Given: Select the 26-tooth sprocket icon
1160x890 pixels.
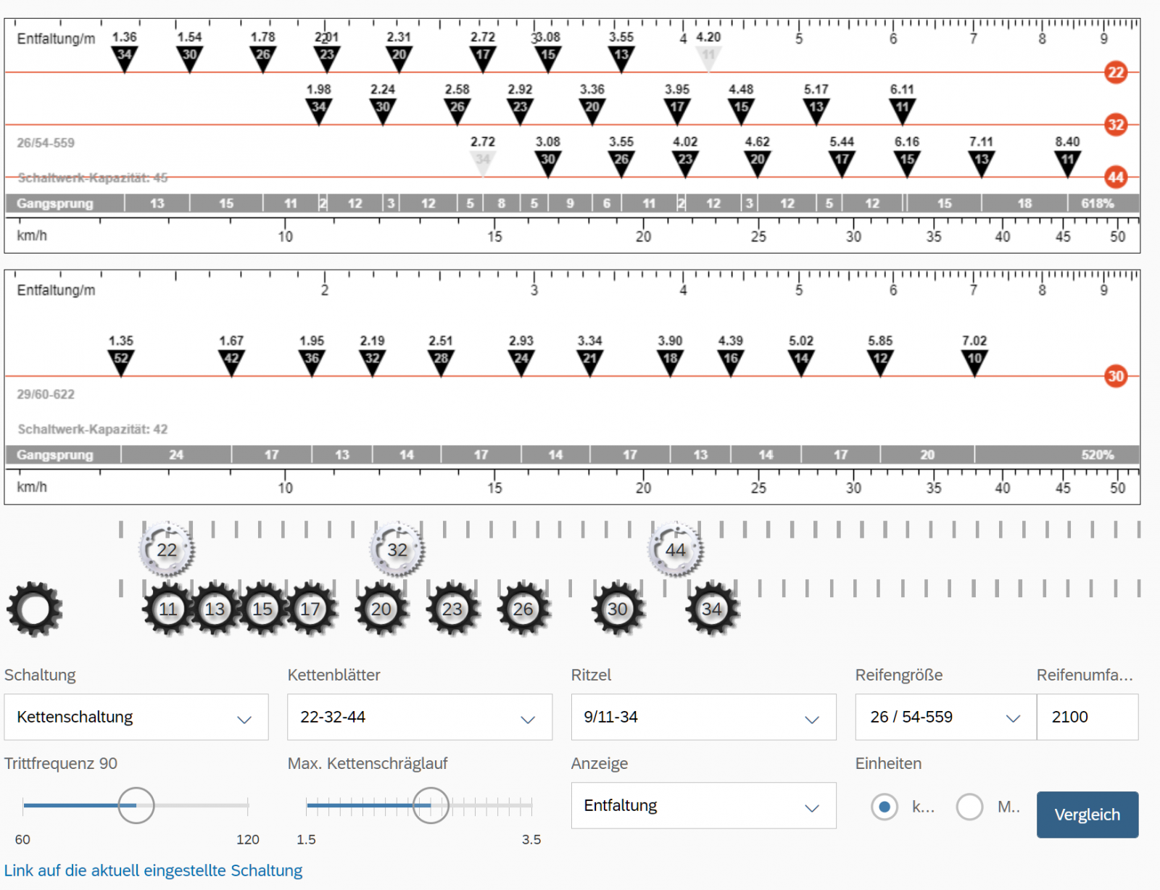Looking at the screenshot, I should point(523,610).
